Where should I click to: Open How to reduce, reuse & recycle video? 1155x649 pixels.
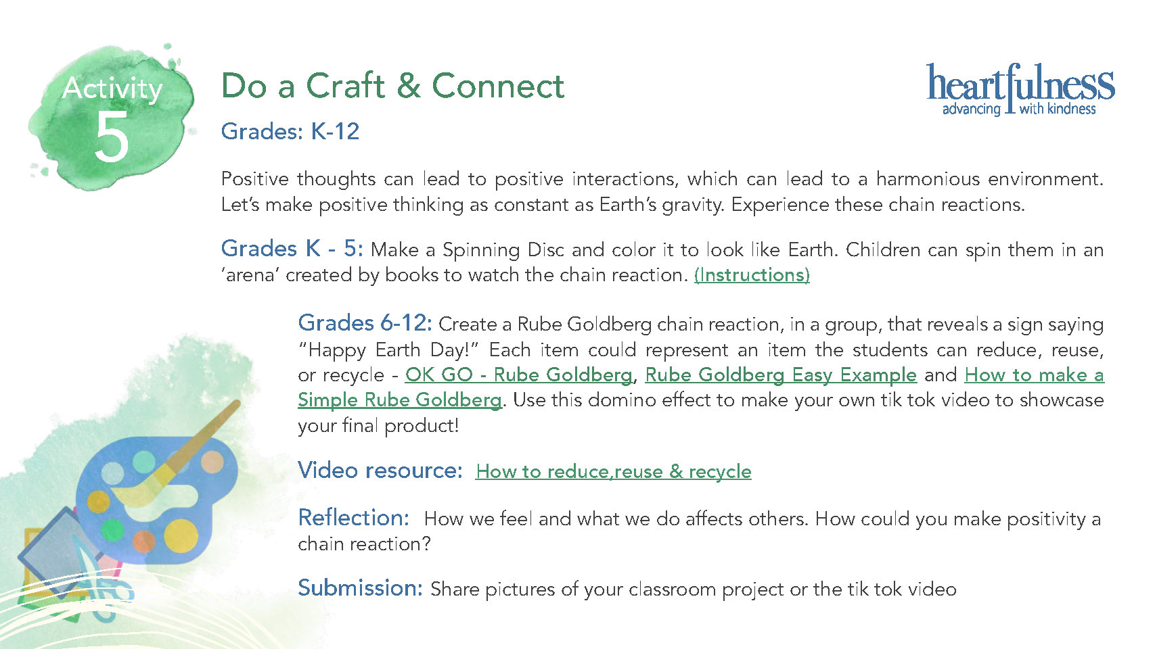(614, 471)
